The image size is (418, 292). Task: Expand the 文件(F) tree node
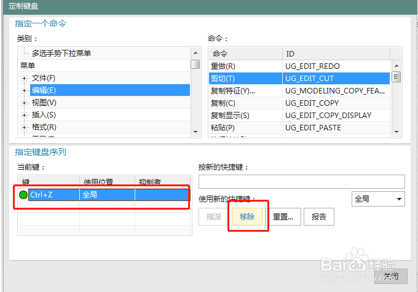click(x=24, y=79)
